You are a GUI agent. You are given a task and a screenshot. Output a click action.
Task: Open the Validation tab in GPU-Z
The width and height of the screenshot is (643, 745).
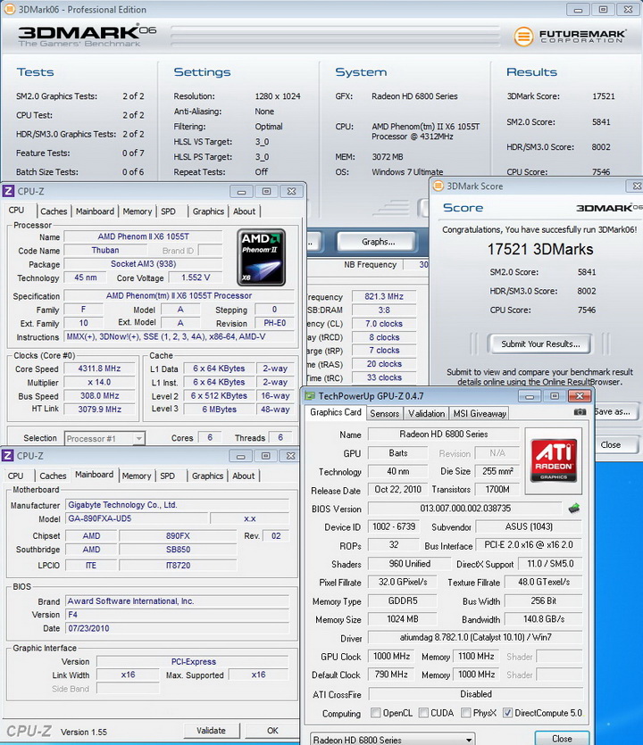point(426,413)
